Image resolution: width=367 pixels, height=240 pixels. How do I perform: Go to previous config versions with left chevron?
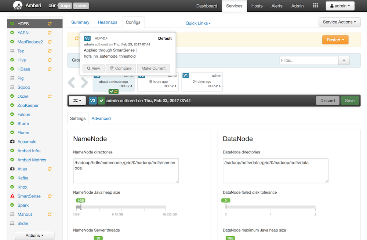72,83
